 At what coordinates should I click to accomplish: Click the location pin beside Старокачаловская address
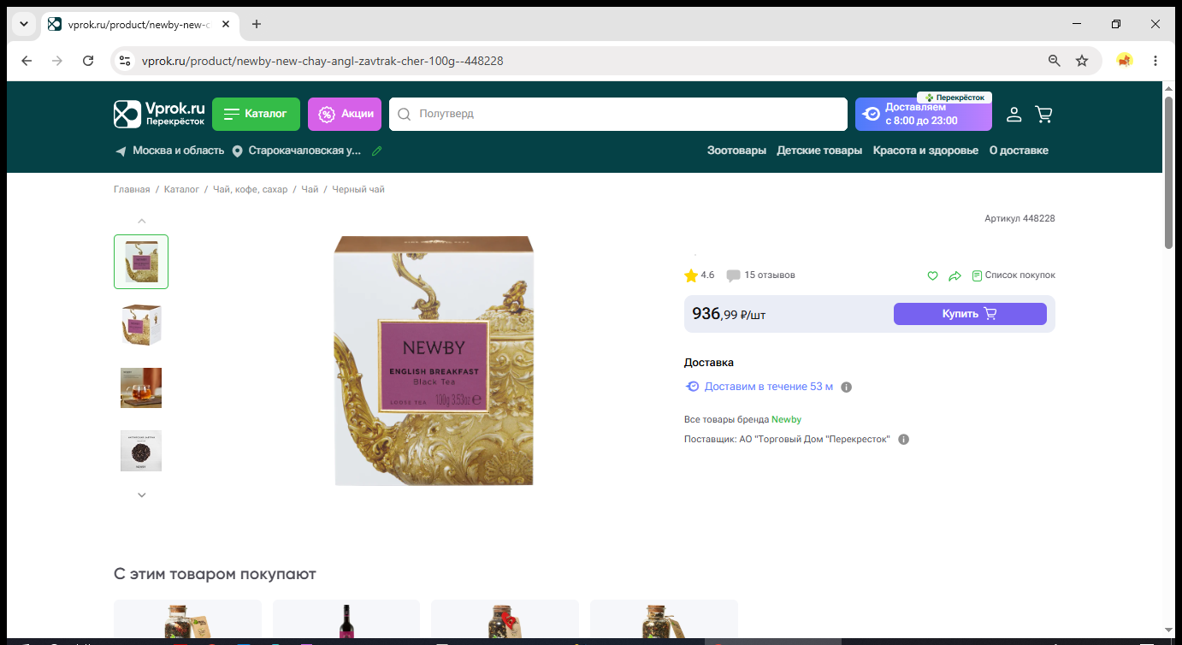pyautogui.click(x=237, y=151)
